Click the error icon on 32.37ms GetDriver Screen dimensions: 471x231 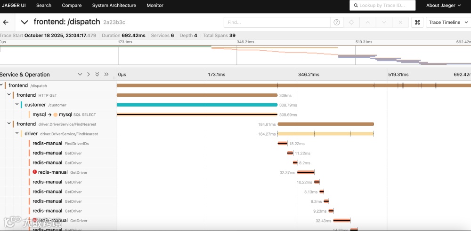coord(35,172)
